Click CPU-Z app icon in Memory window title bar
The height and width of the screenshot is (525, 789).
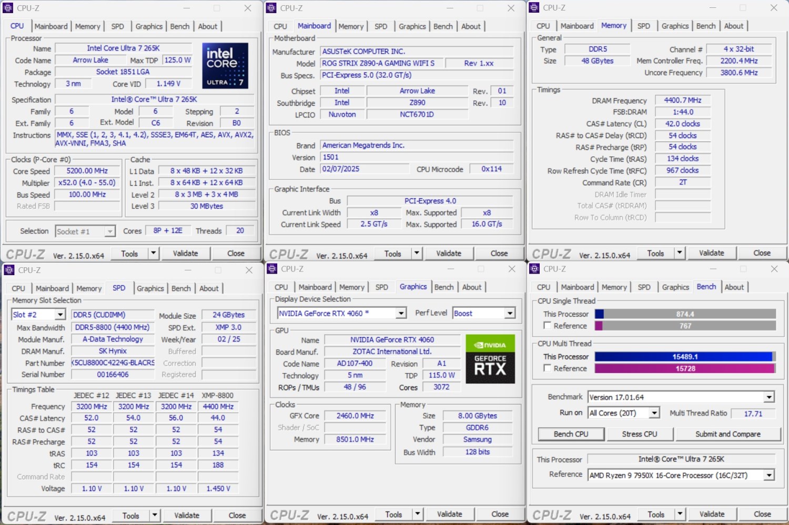pyautogui.click(x=534, y=7)
